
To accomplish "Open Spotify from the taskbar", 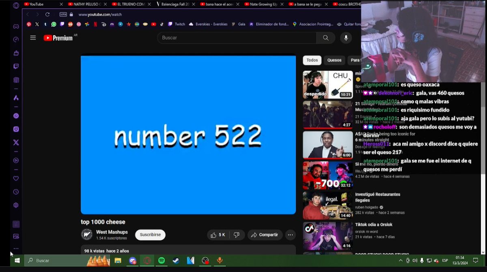I will (x=162, y=261).
